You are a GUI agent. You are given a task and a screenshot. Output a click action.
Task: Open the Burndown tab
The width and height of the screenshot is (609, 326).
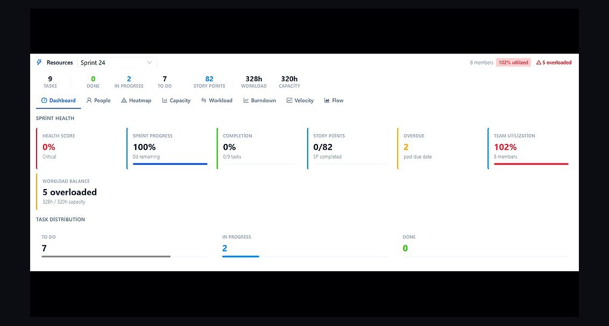259,100
